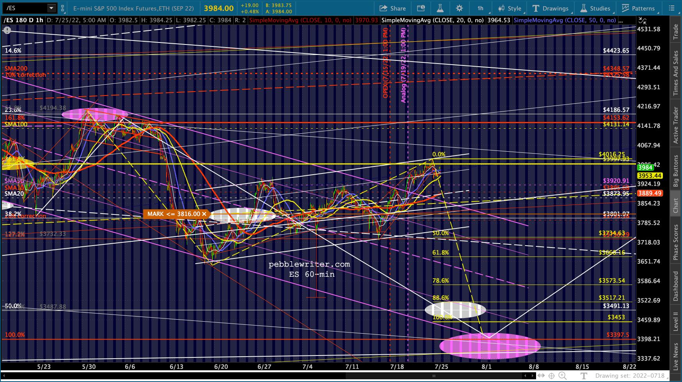Click the symbol info card icon
Image resolution: width=682 pixels, height=382 pixels.
(421, 8)
